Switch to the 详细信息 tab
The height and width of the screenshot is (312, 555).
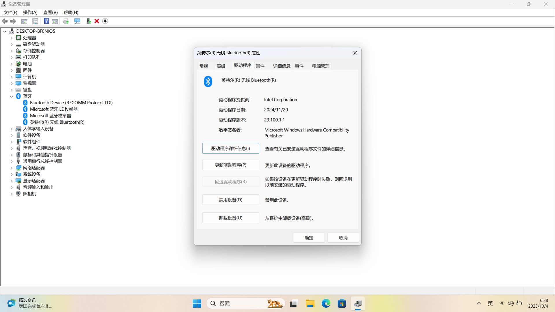[x=282, y=66]
